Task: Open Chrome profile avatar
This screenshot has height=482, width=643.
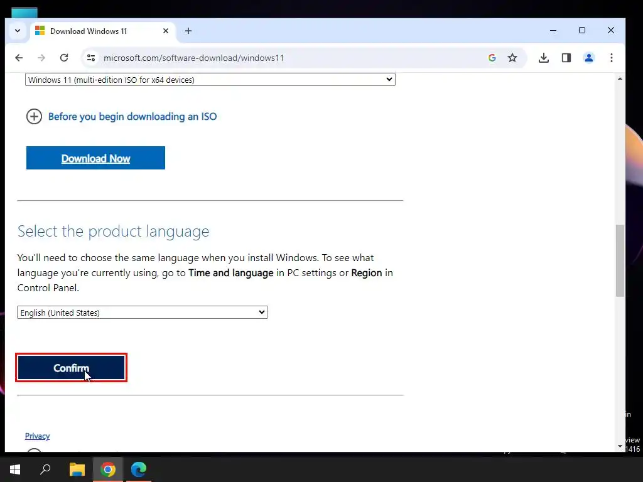Action: (x=589, y=58)
